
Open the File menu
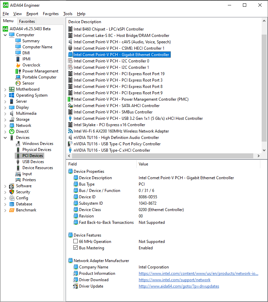point(6,14)
